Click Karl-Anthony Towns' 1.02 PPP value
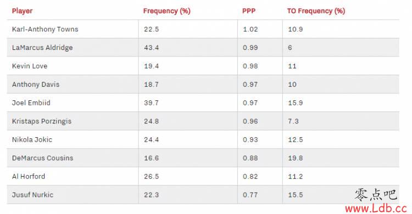This screenshot has height=214, width=412. pyautogui.click(x=250, y=29)
